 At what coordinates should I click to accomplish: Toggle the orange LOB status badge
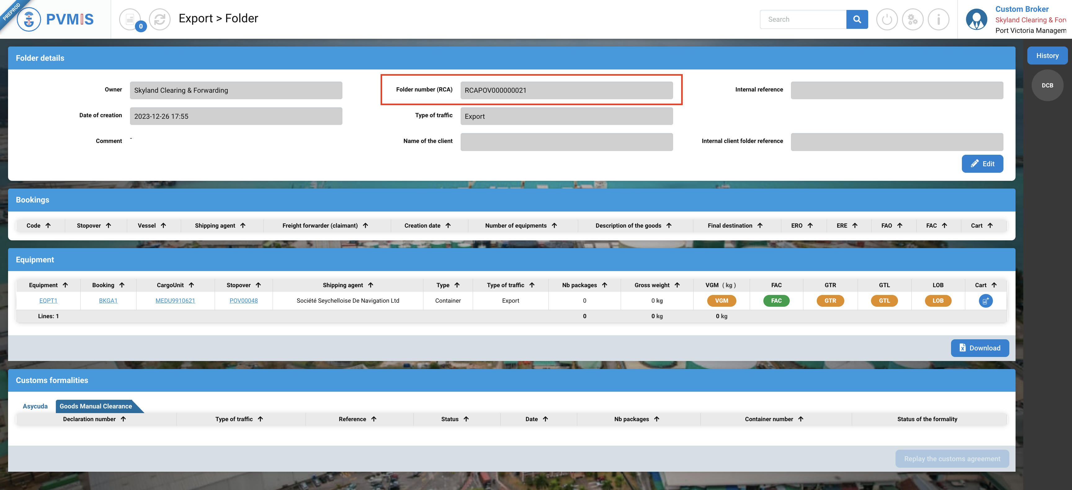coord(938,301)
